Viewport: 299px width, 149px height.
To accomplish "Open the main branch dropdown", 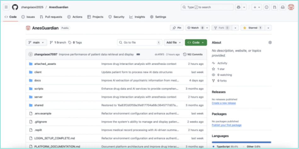I will click(36, 42).
